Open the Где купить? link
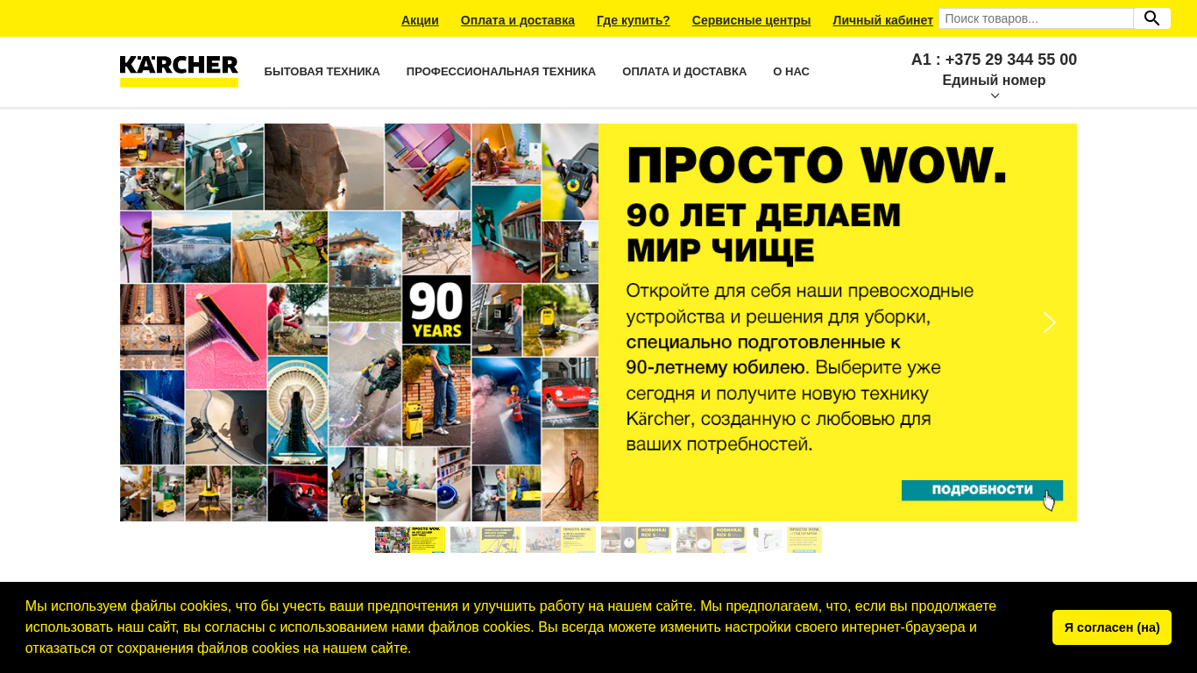1197x673 pixels. point(634,20)
